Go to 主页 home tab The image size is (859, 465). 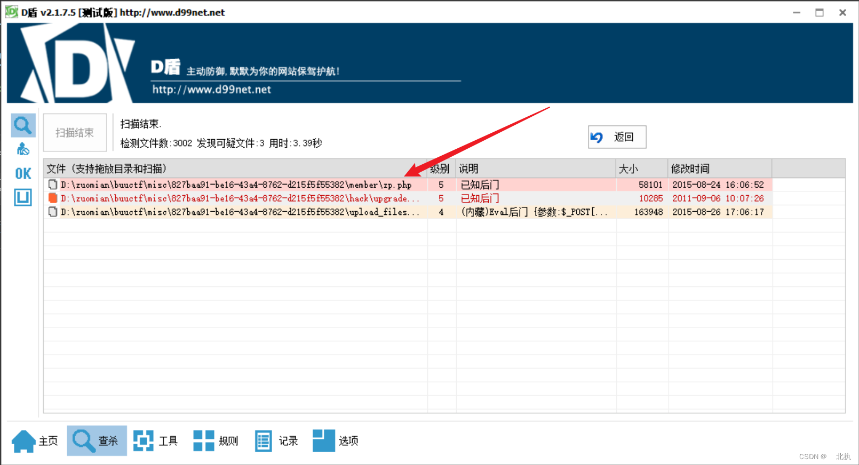[35, 441]
